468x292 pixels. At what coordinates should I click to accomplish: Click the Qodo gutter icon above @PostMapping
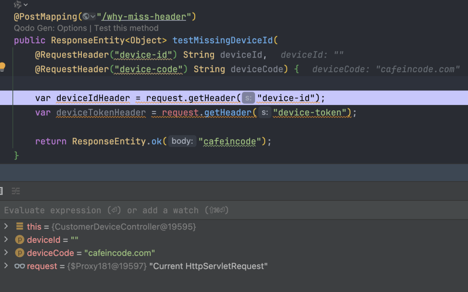coord(18,4)
